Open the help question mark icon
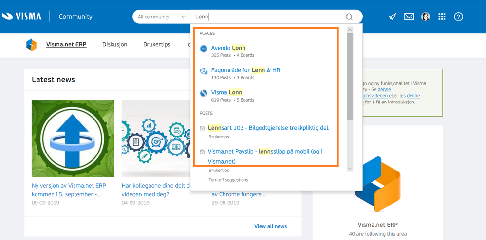The image size is (486, 240). pos(458,17)
